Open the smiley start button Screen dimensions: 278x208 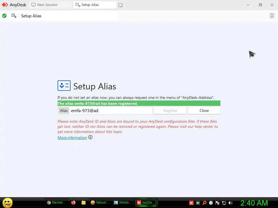point(7,203)
